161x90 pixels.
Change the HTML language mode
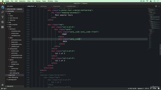154,88
